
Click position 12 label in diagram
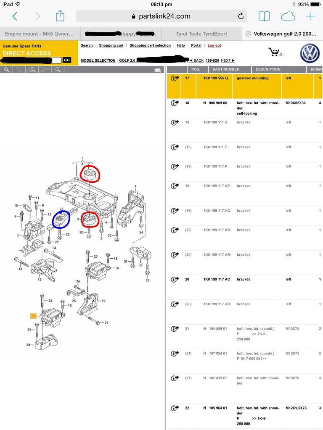pyautogui.click(x=40, y=279)
